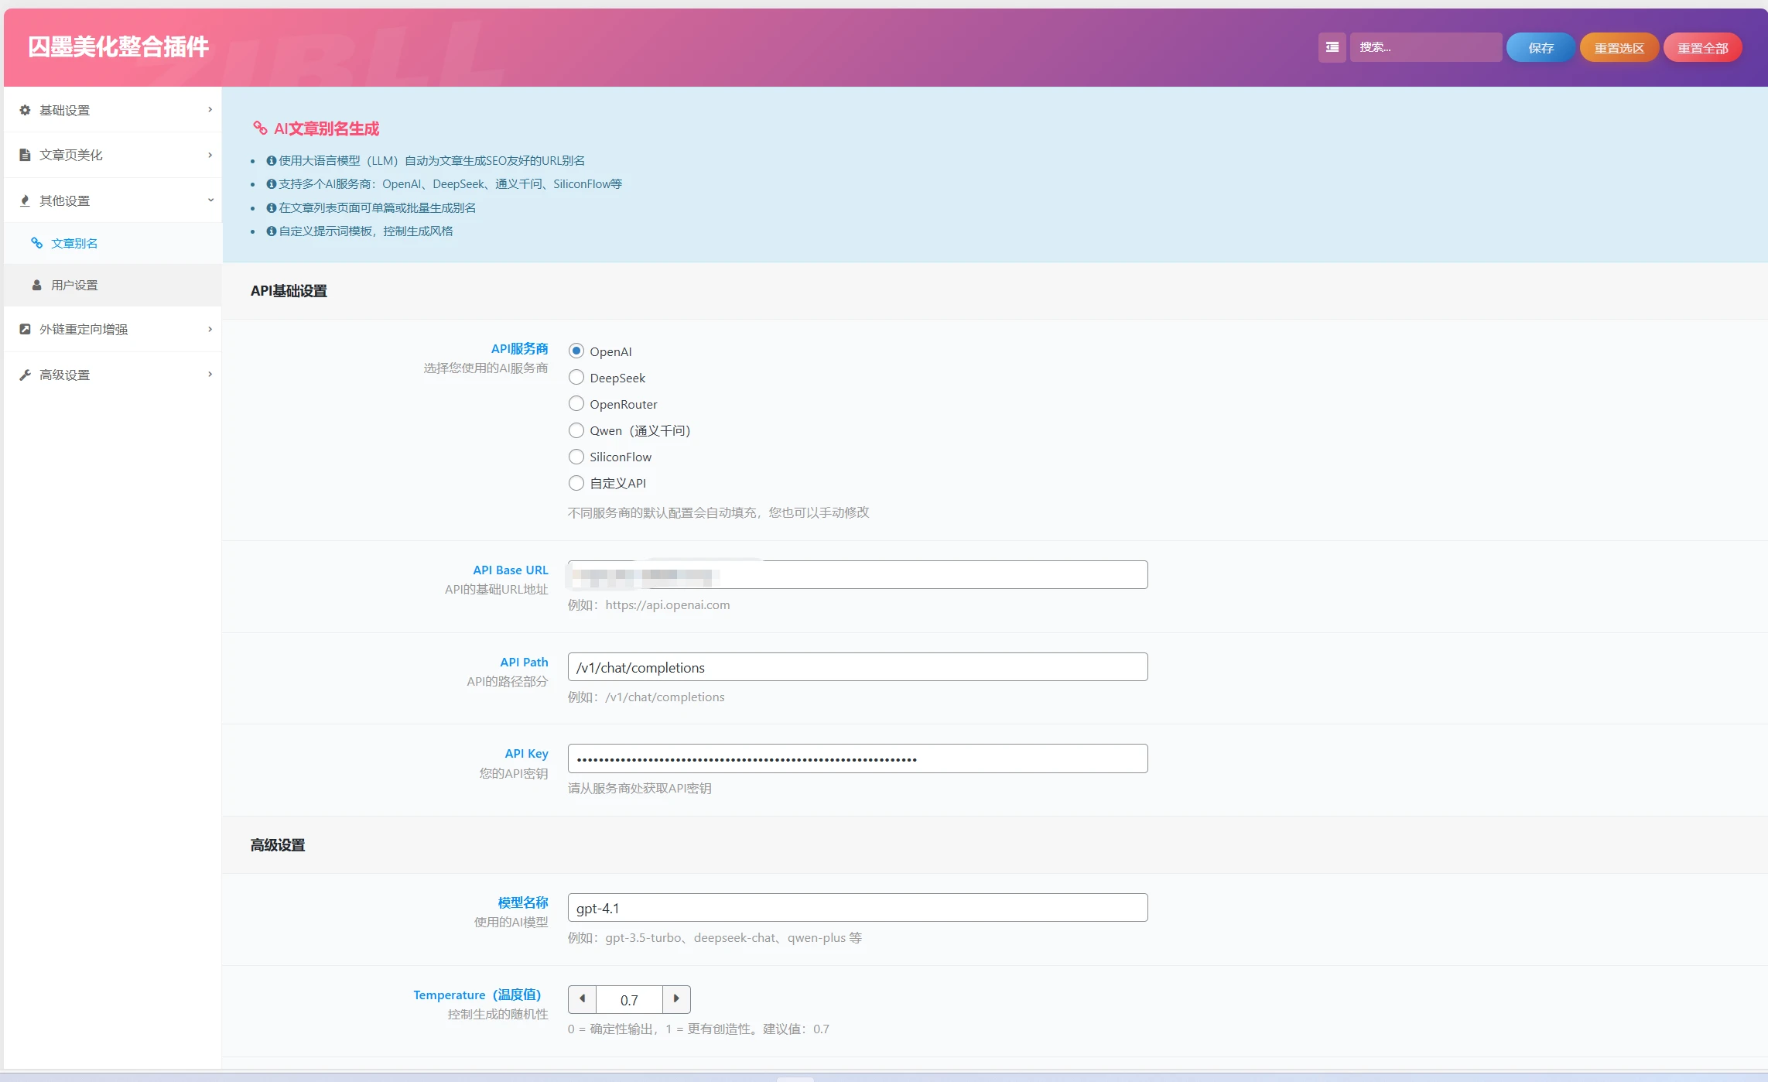Choose the OpenRouter radio option
1768x1082 pixels.
tap(576, 404)
